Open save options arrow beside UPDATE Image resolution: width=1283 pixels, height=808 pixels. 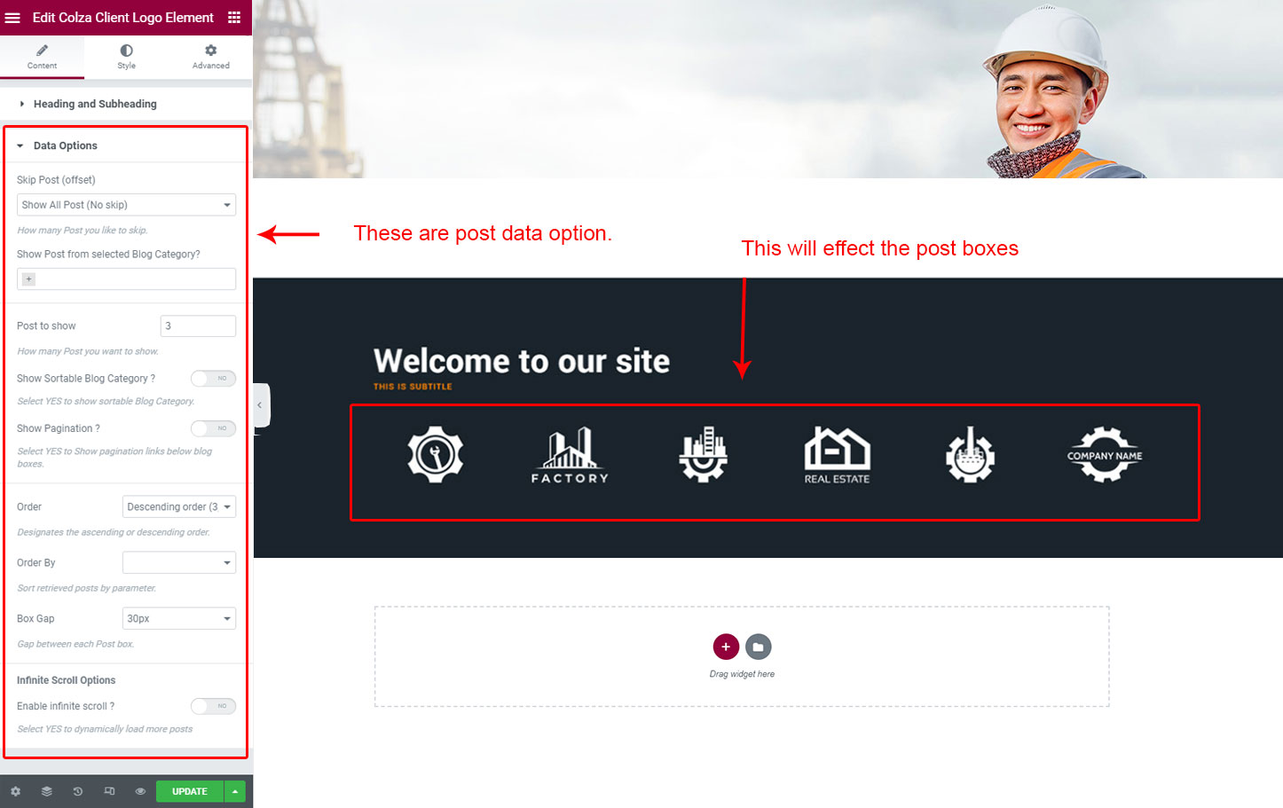[235, 791]
